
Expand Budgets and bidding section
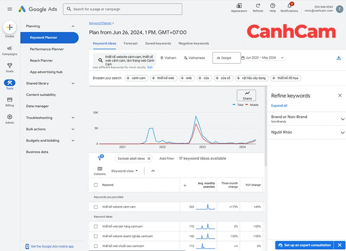(73, 141)
